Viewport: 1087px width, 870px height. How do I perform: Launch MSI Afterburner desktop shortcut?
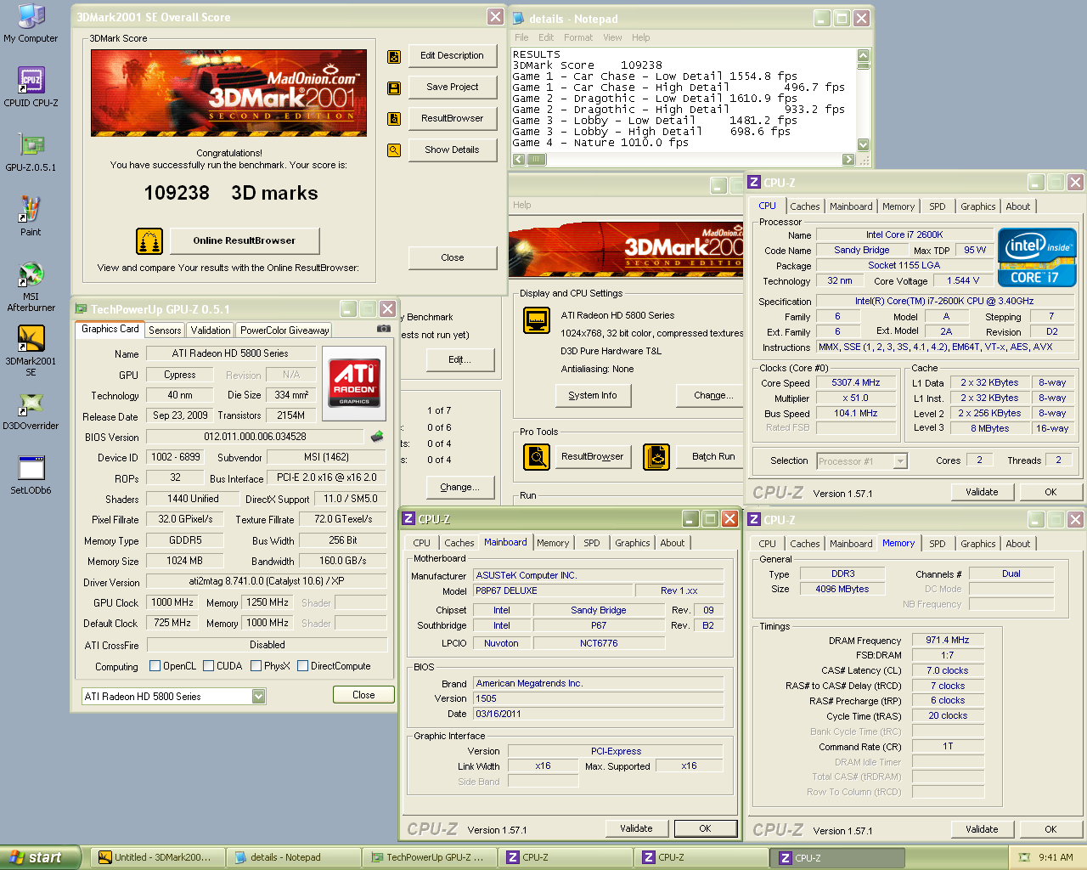(31, 287)
